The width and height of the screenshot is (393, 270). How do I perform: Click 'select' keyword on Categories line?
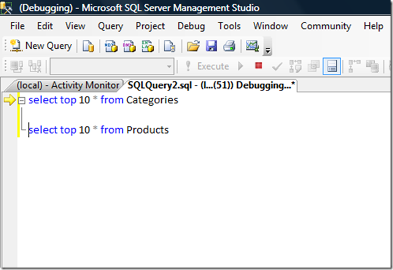[x=43, y=100]
